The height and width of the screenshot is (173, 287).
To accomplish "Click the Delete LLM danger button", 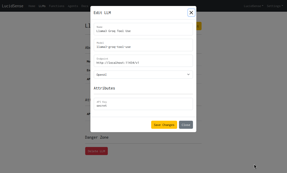I will (x=96, y=151).
